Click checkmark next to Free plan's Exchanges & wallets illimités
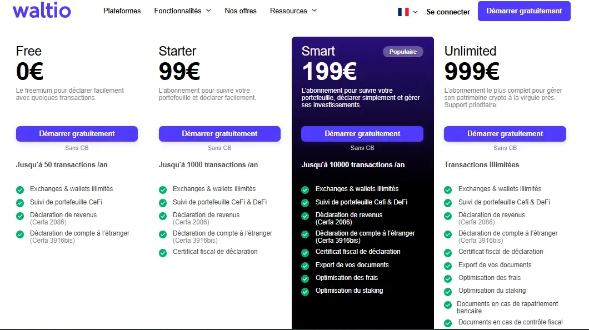589x330 pixels. [20, 189]
